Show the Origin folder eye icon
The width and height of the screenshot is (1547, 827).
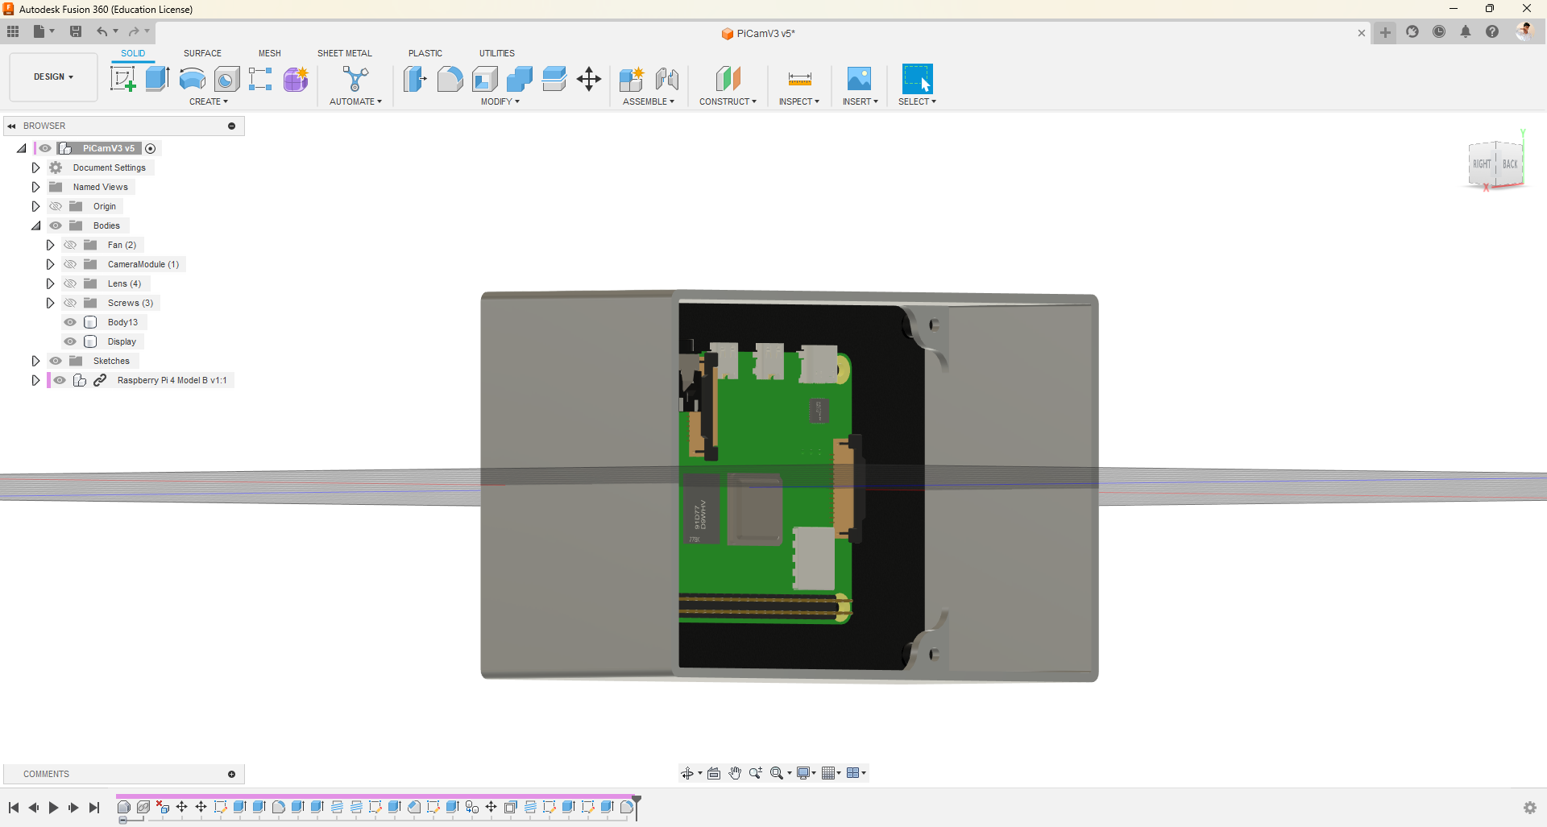[56, 206]
